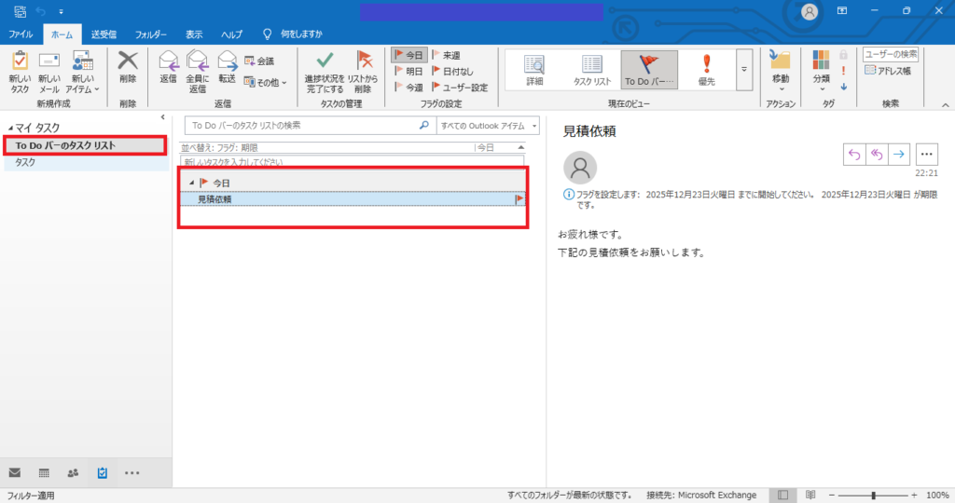Set the Tomorrow (明日) follow-up flag
Screen dimensions: 955x503
point(408,71)
